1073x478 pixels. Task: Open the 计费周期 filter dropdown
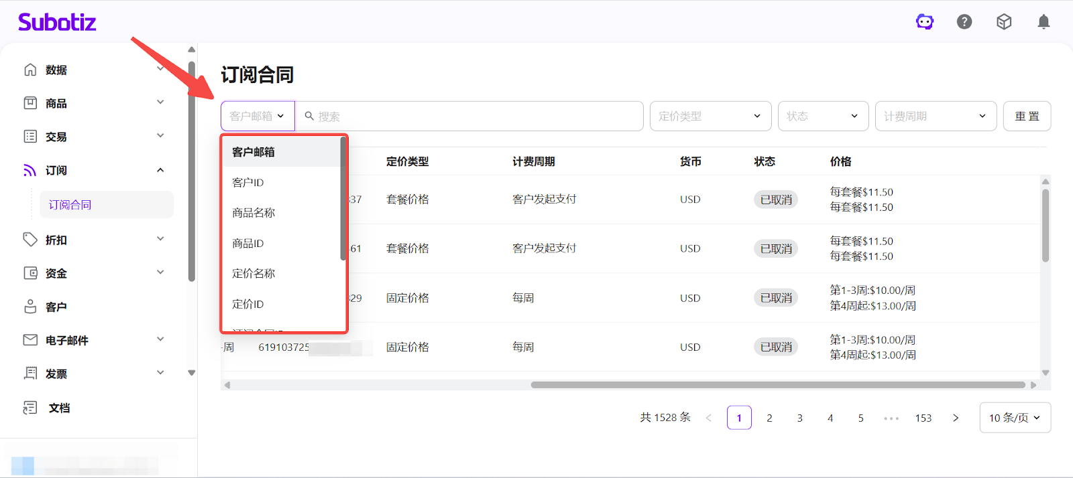(x=936, y=116)
